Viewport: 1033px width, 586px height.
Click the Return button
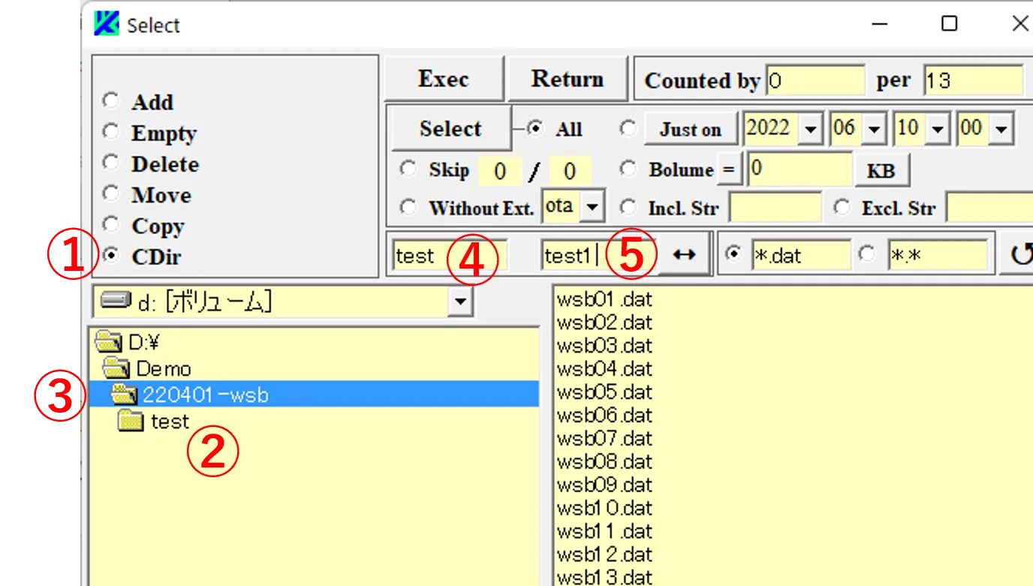tap(568, 79)
